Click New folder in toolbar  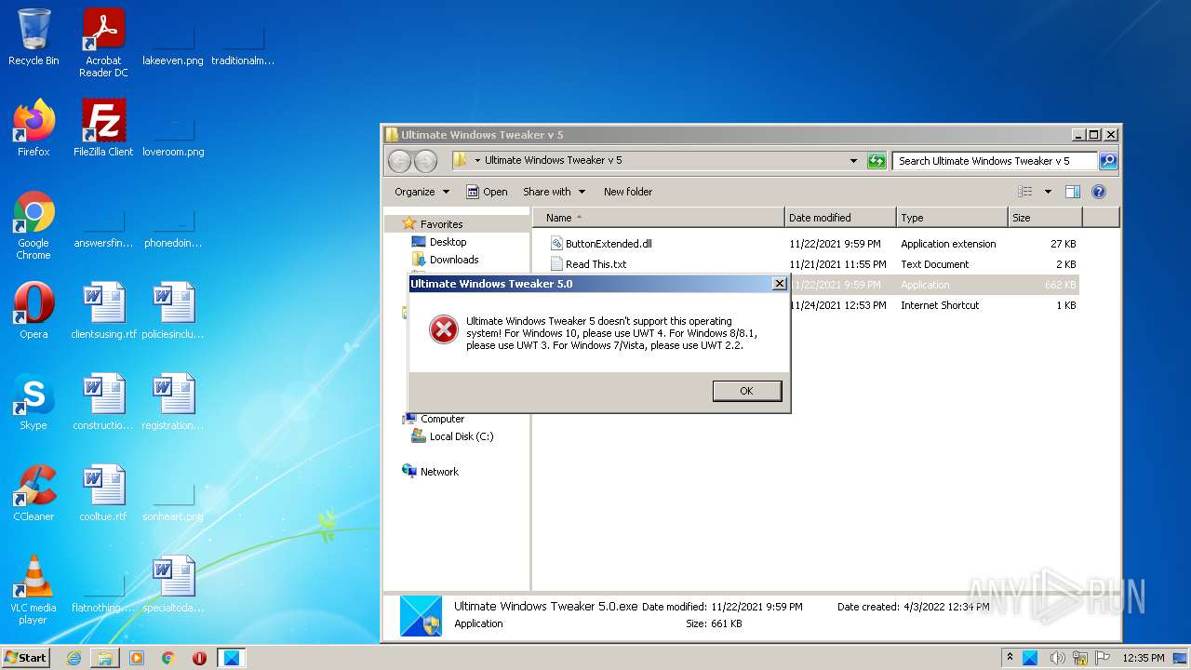point(628,192)
